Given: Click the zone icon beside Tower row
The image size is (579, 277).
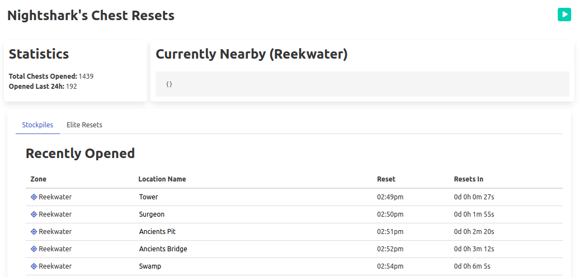Looking at the screenshot, I should tap(34, 197).
